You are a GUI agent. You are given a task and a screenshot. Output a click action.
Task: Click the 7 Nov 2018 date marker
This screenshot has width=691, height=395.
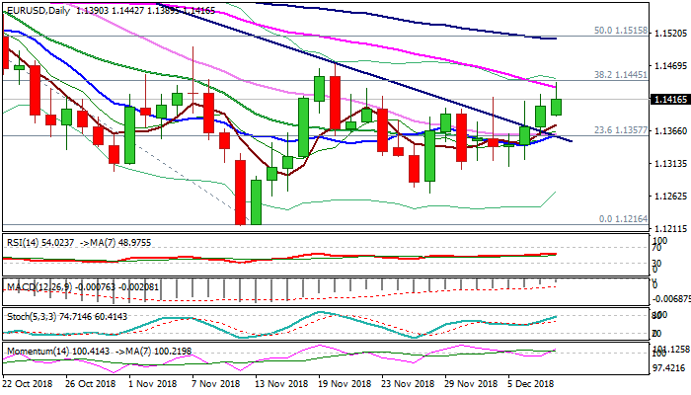click(x=215, y=382)
